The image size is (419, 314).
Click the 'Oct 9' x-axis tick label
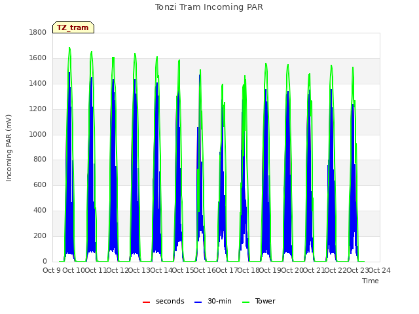point(52,270)
